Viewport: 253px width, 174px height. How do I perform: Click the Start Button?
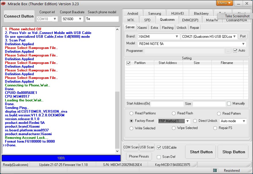[x=200, y=152]
